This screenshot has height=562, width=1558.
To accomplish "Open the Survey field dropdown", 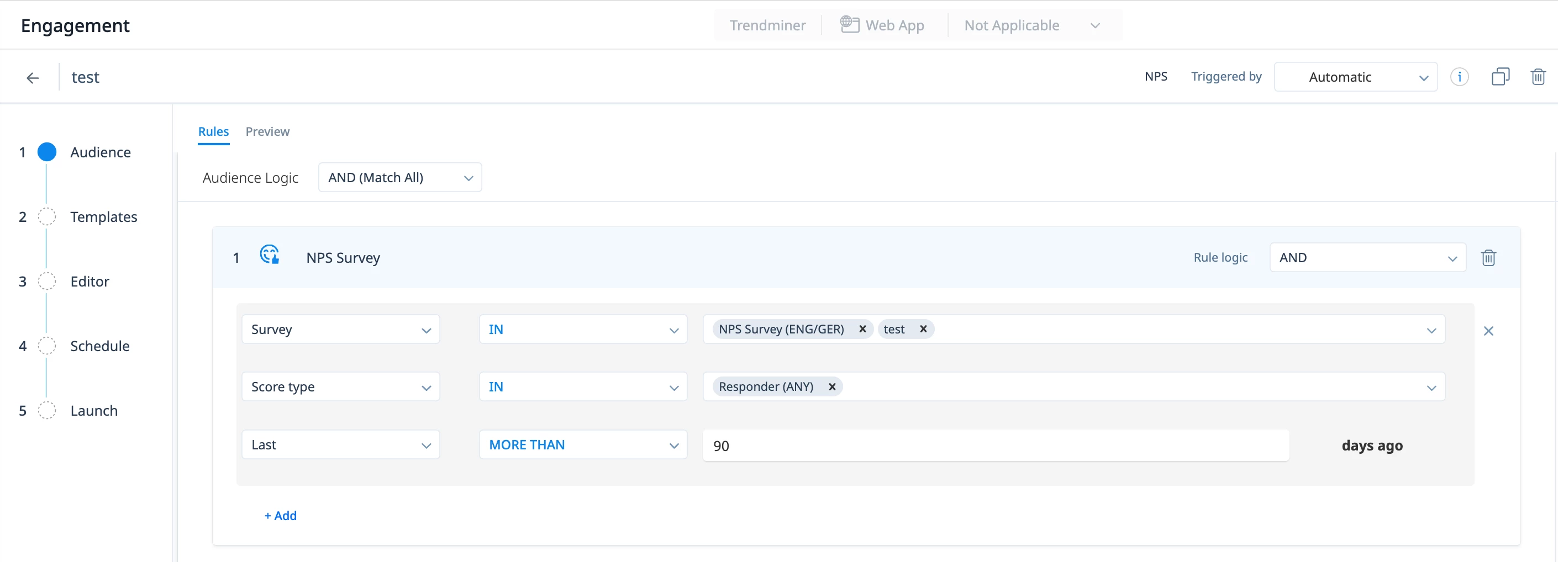I will point(340,330).
